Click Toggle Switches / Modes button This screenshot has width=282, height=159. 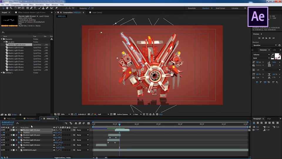click(62, 158)
